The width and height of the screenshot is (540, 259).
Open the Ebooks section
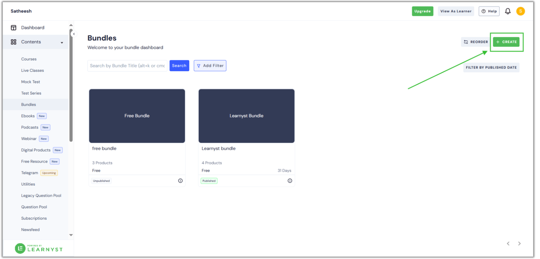click(x=28, y=116)
